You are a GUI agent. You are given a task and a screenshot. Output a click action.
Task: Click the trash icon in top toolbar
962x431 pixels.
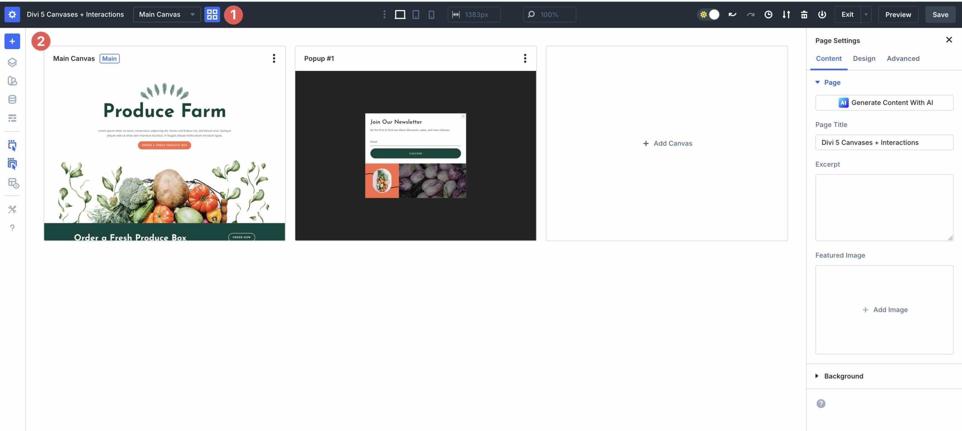tap(804, 14)
